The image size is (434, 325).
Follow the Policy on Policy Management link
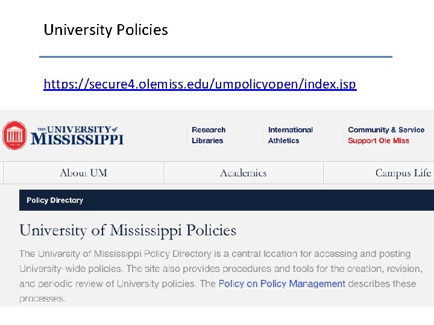(281, 283)
